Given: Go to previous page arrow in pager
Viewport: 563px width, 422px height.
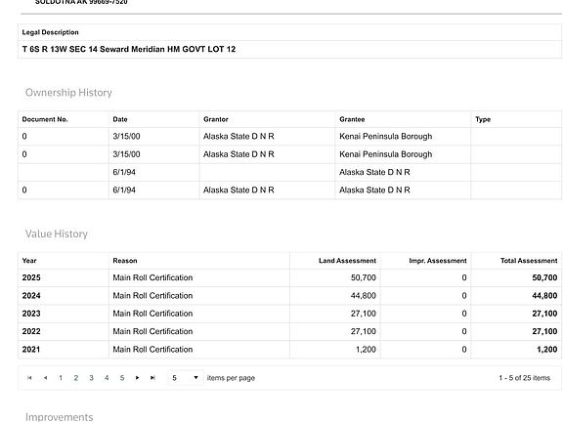Looking at the screenshot, I should click(45, 378).
